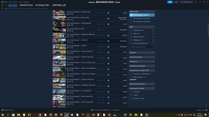Click the platform icon for Window Flags
The width and height of the screenshot is (209, 117).
point(108,13)
